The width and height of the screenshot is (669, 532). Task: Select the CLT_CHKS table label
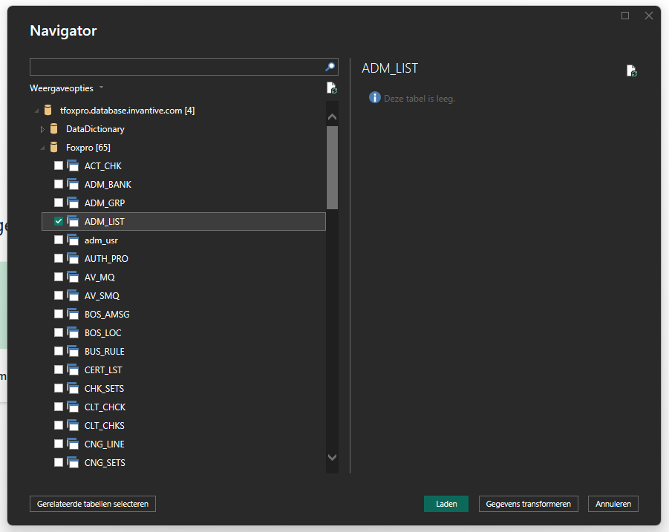click(105, 425)
